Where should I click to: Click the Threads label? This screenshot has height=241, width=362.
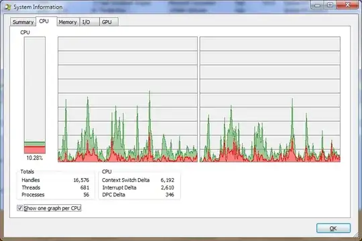point(31,187)
